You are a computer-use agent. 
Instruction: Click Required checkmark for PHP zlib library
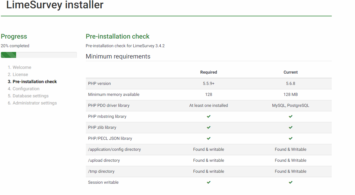tap(209, 128)
